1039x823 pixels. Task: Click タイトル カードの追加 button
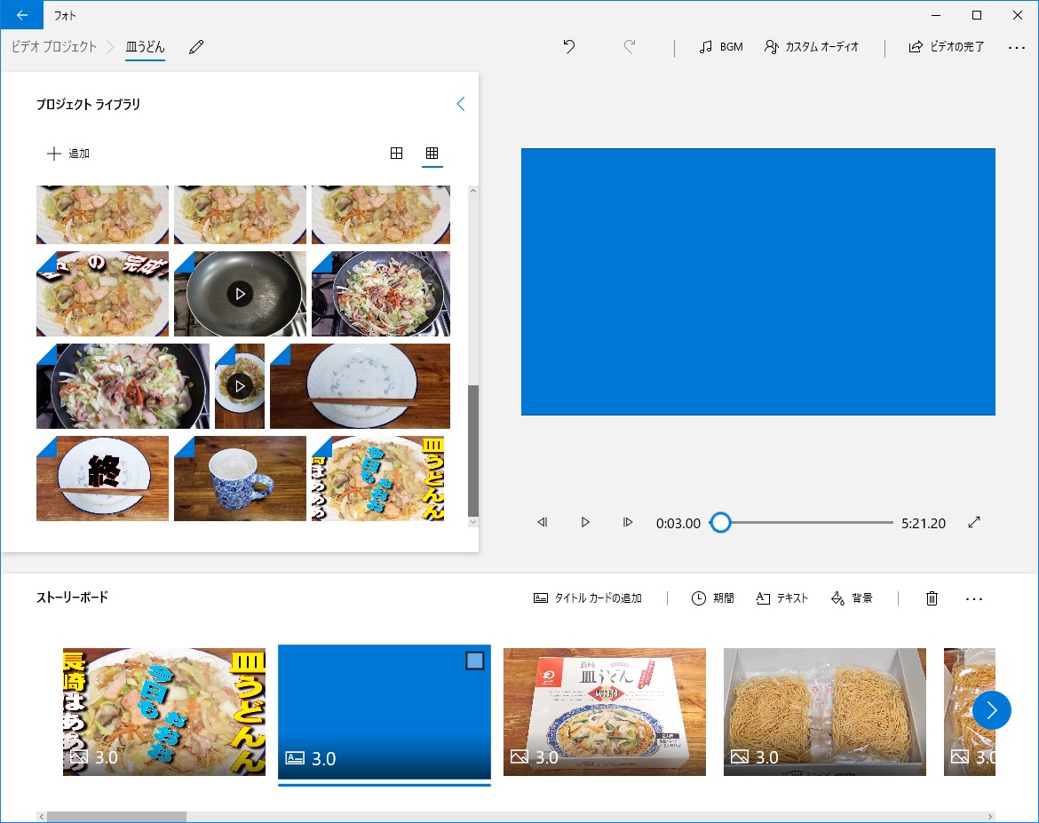tap(588, 598)
